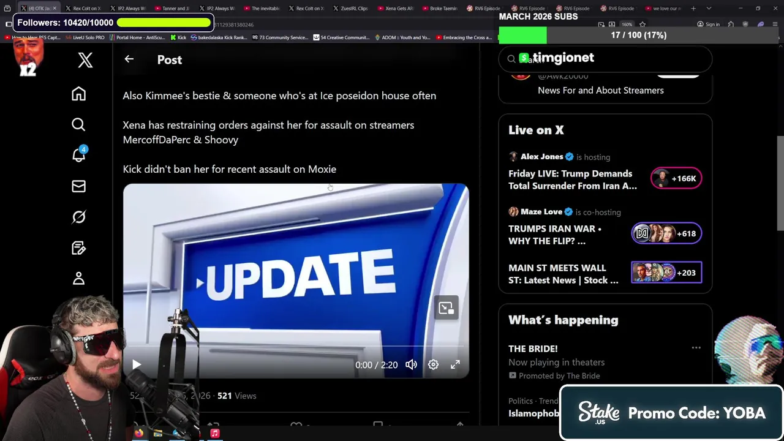Viewport: 784px width, 441px height.
Task: Open Friday LIVE Trump Demands broadcast
Action: [573, 180]
